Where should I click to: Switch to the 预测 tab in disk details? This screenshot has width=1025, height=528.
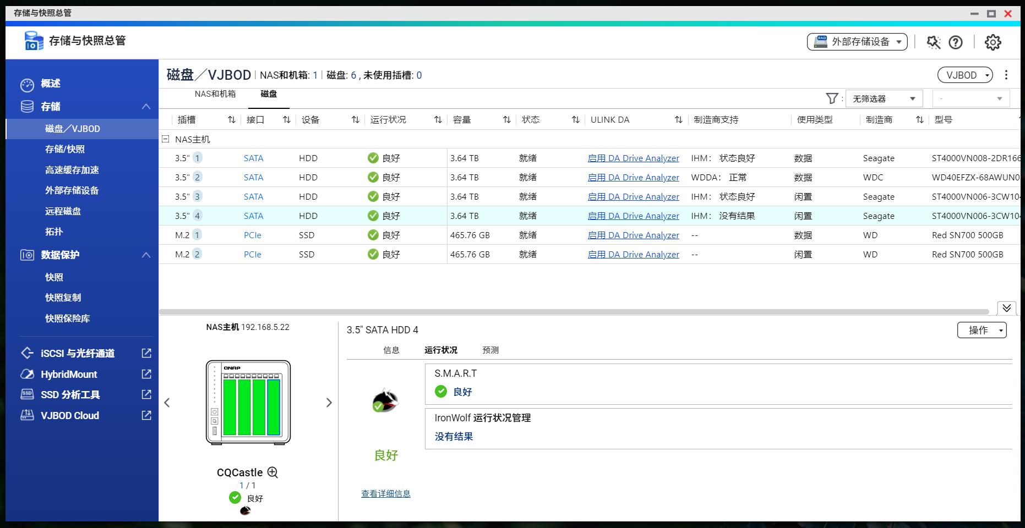(489, 350)
